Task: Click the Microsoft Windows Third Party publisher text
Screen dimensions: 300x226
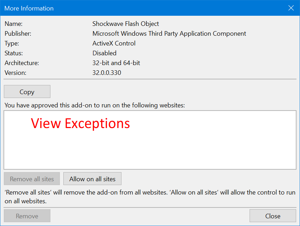Action: (169, 34)
